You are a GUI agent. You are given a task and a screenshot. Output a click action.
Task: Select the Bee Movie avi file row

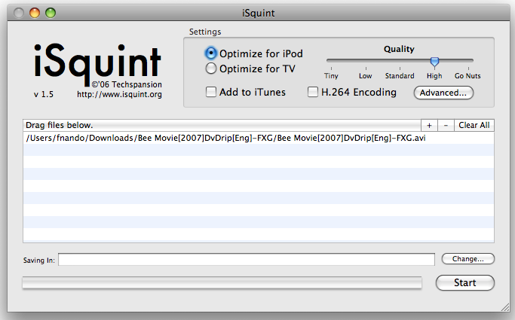(x=259, y=138)
